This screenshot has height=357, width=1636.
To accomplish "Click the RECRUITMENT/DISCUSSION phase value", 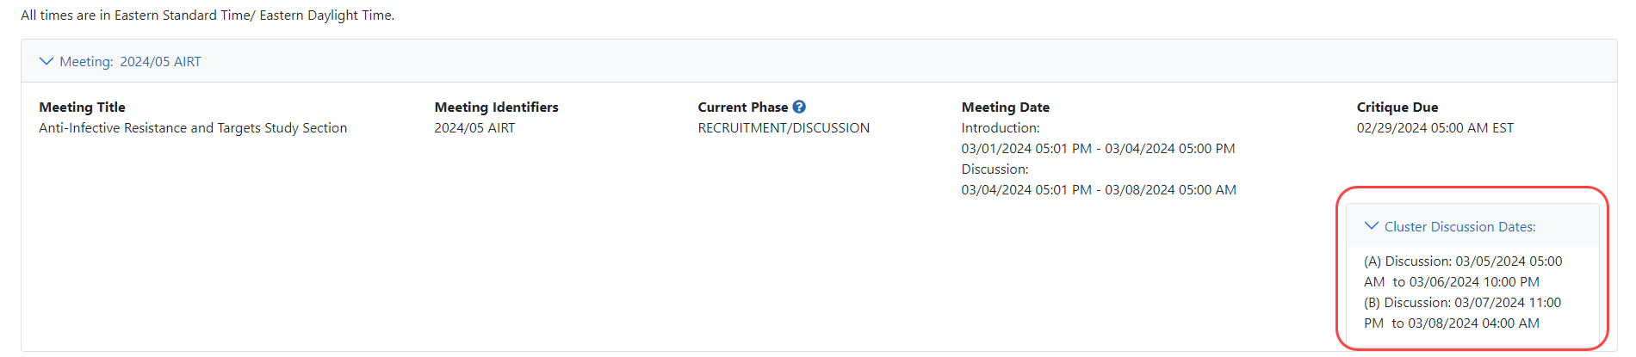I will click(x=784, y=128).
